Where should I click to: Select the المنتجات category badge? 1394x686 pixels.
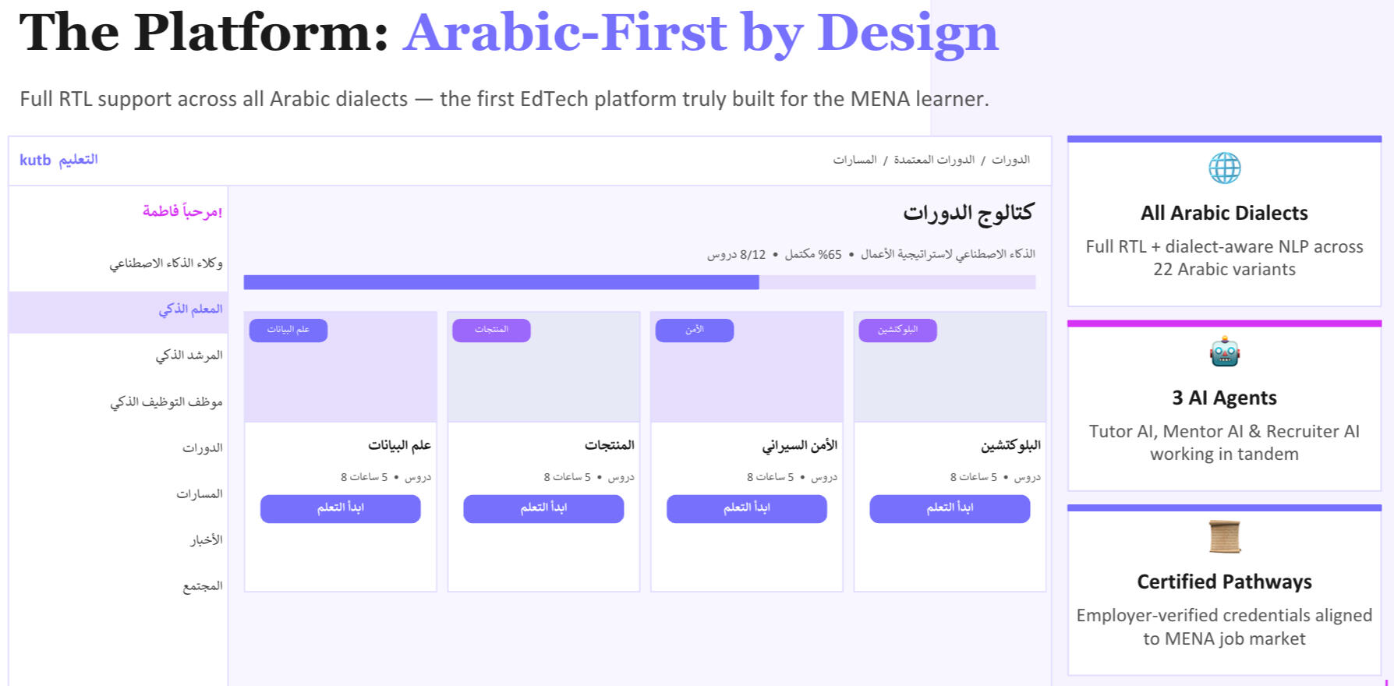(x=491, y=330)
